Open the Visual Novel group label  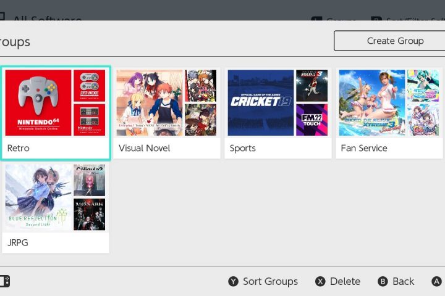pos(144,148)
